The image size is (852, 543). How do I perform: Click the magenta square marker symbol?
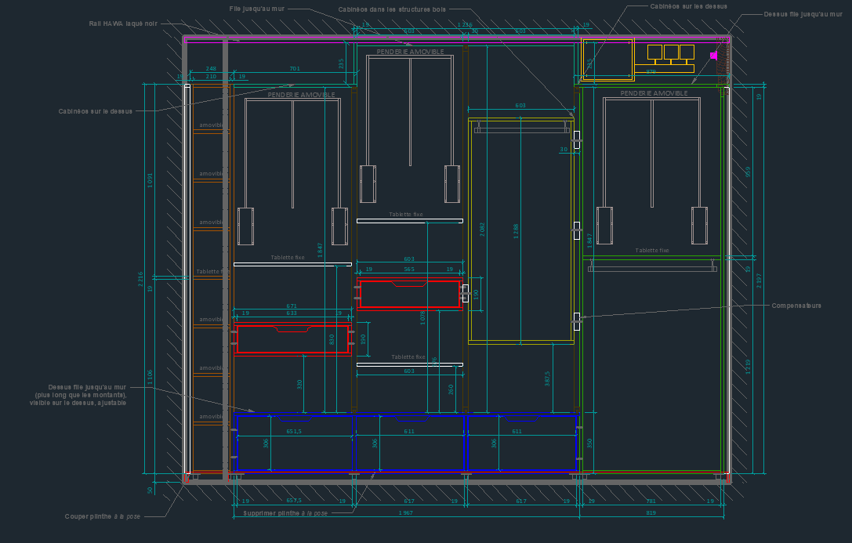713,56
